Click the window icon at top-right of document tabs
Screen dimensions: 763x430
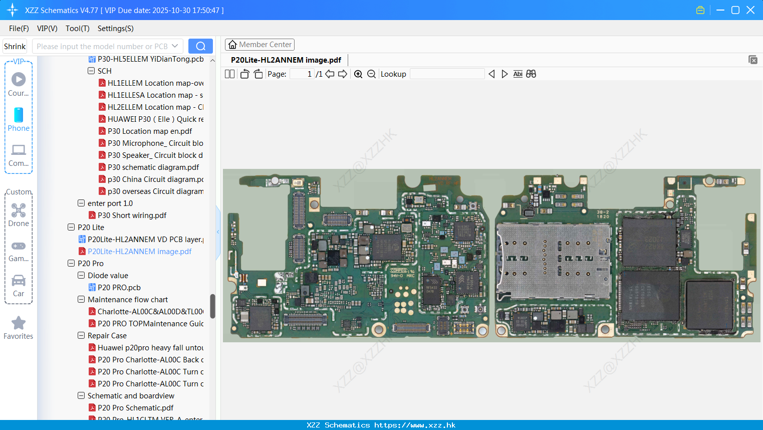pyautogui.click(x=752, y=60)
